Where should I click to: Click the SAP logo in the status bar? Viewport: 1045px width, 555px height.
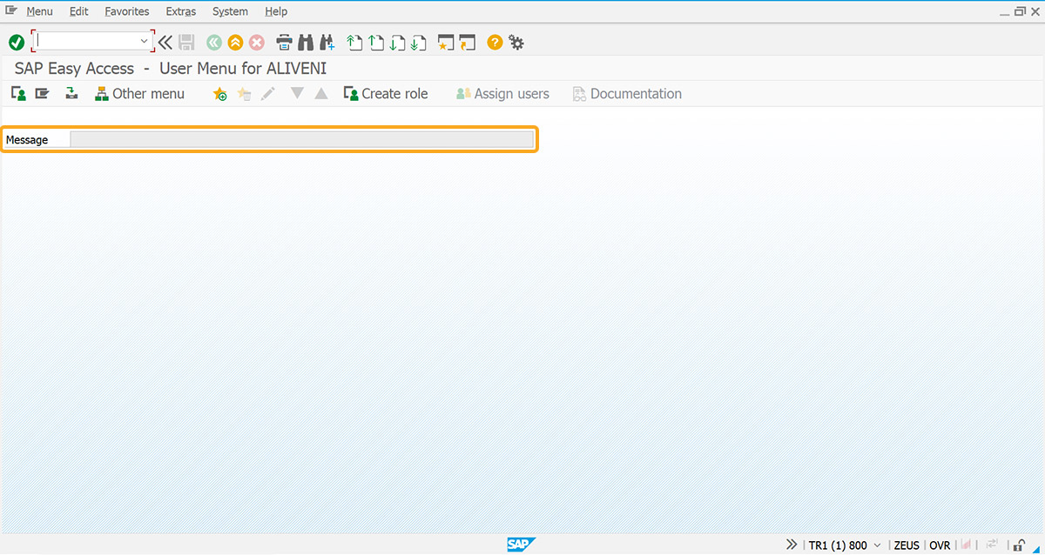click(522, 545)
